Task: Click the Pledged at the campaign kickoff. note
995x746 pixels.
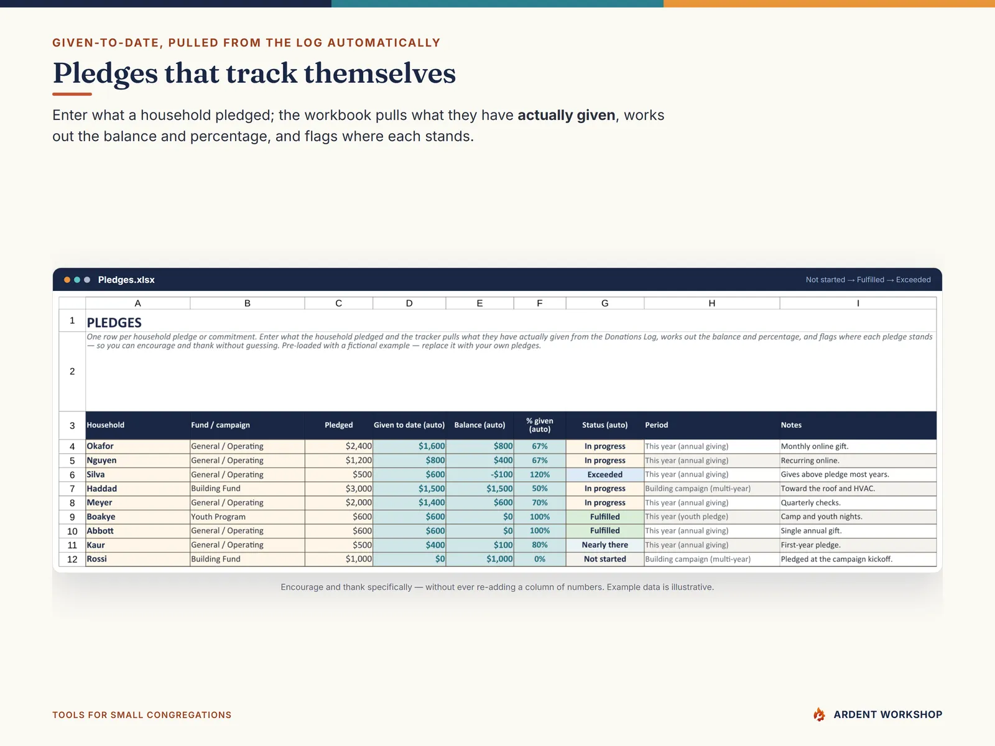Action: tap(858, 559)
